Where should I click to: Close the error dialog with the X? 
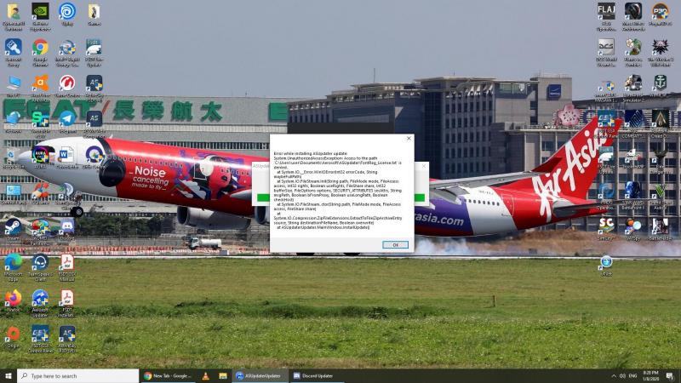click(x=409, y=139)
